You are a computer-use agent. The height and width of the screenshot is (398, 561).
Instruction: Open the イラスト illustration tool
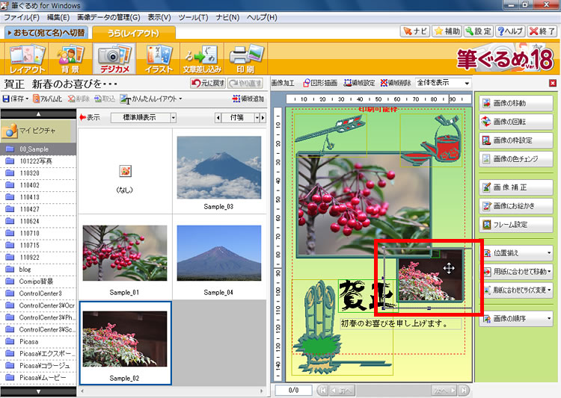[x=158, y=59]
